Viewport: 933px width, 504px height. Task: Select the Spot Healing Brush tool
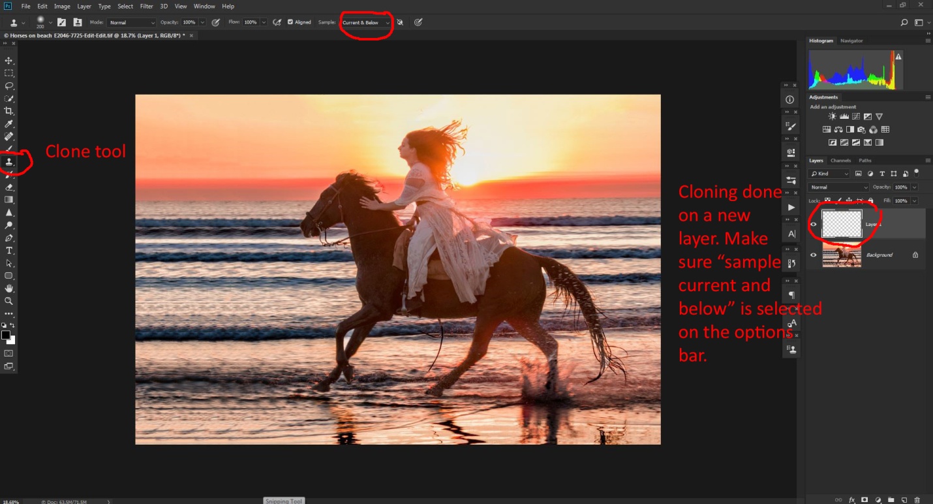point(9,136)
